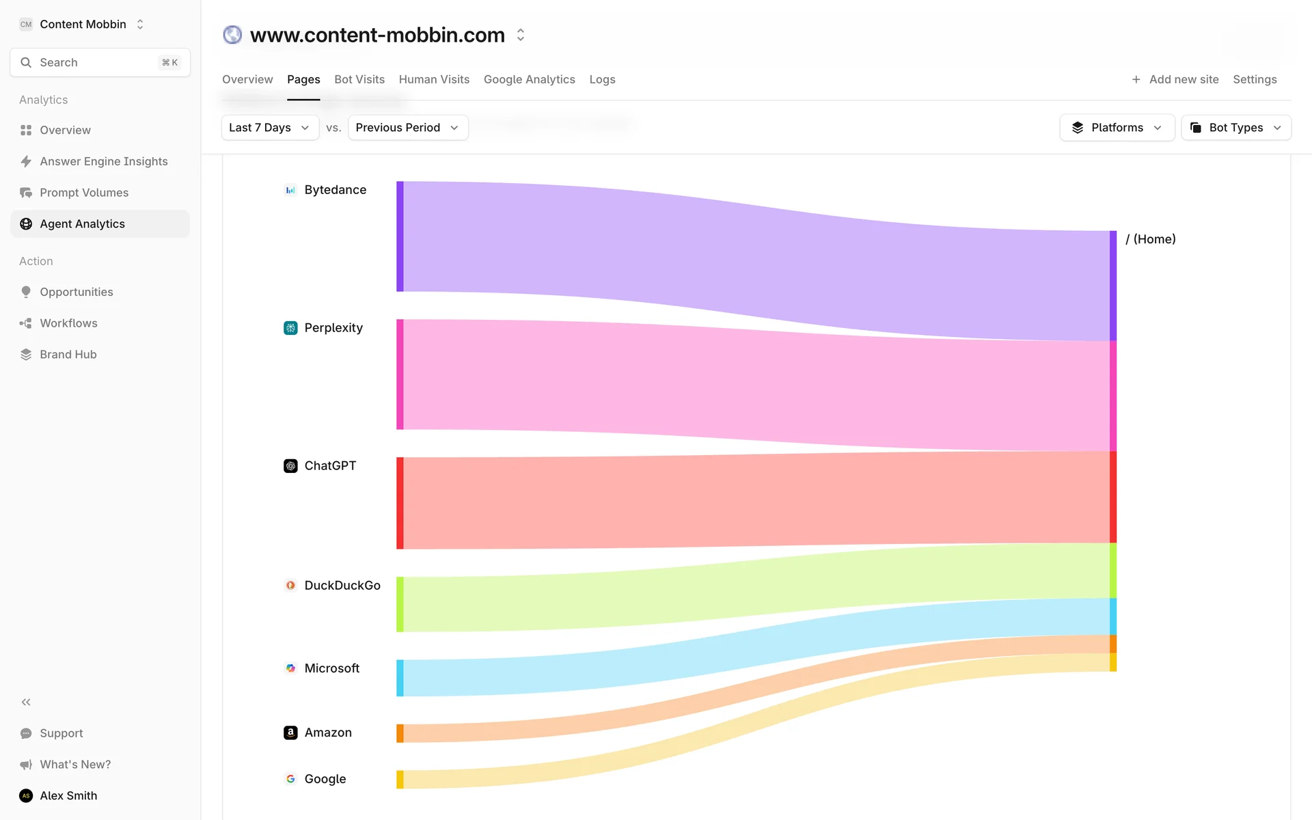Click the ChatGPT logo icon

[290, 466]
